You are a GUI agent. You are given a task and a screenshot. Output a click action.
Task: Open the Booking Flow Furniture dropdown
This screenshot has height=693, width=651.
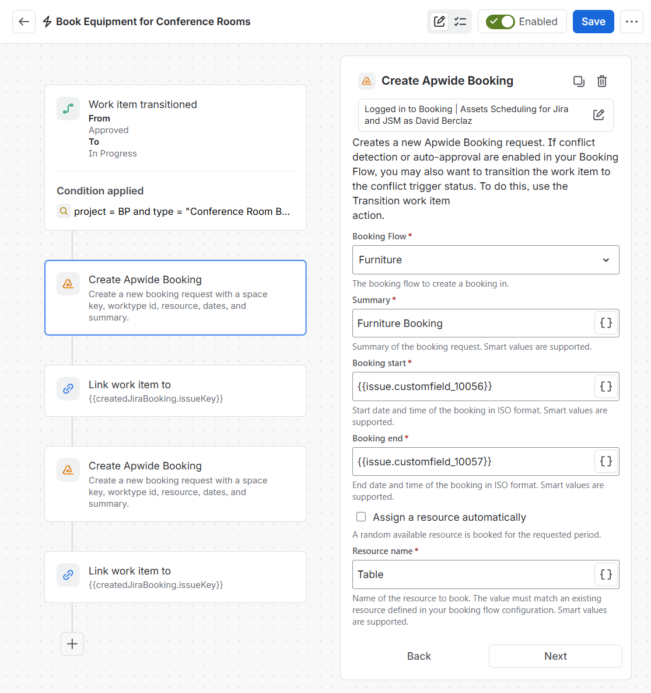pos(486,260)
